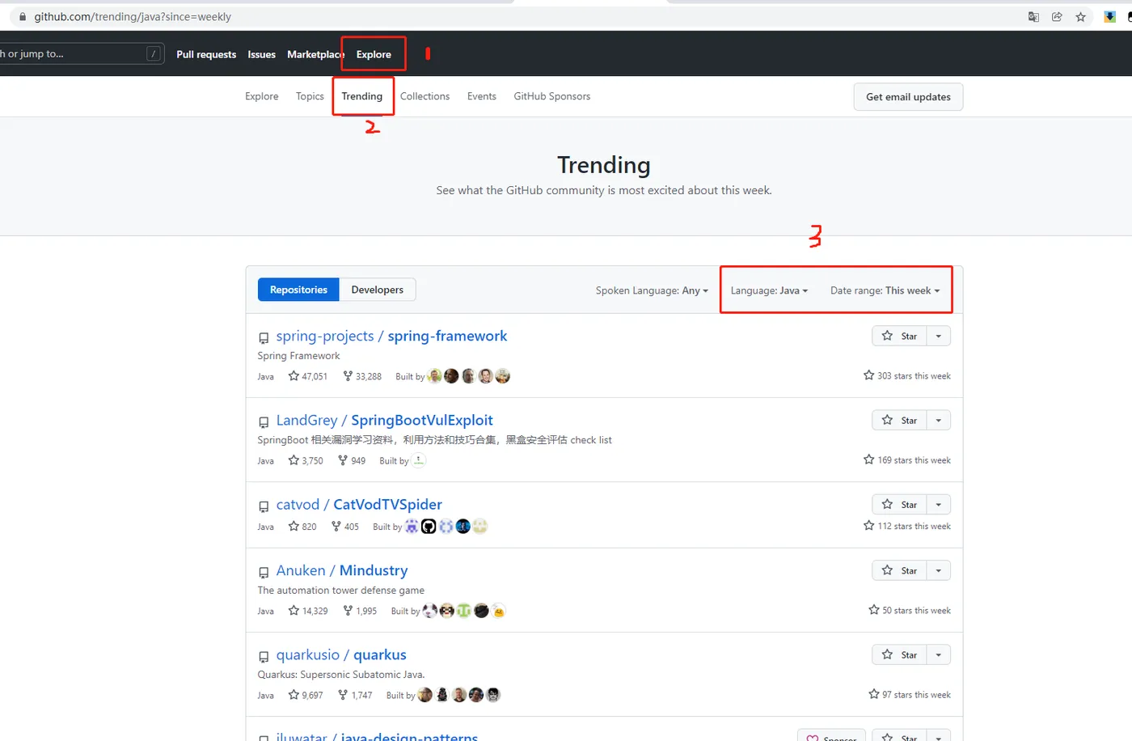The height and width of the screenshot is (741, 1132).
Task: Open forks count 405 for CatVodTVSpider
Action: point(345,527)
